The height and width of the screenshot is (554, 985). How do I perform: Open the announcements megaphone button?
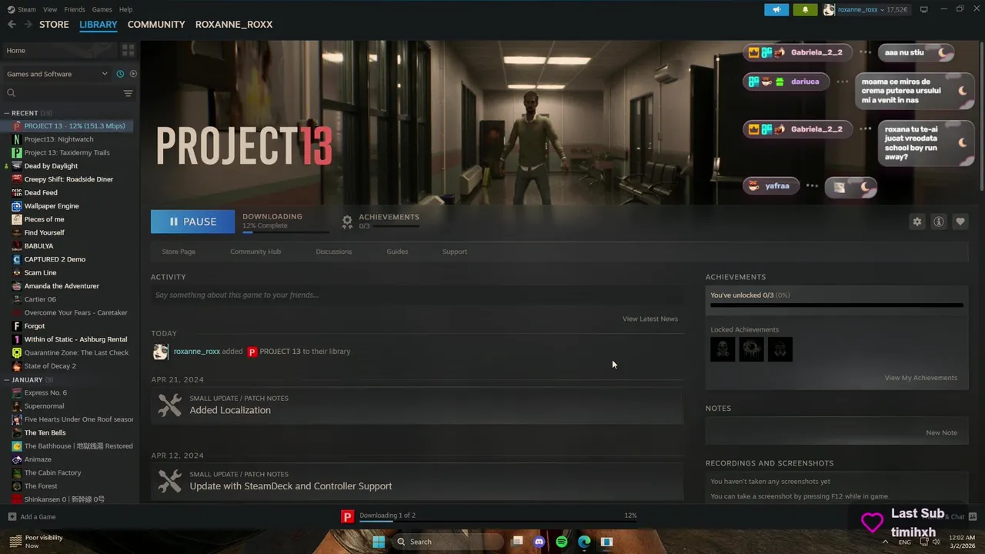coord(776,9)
